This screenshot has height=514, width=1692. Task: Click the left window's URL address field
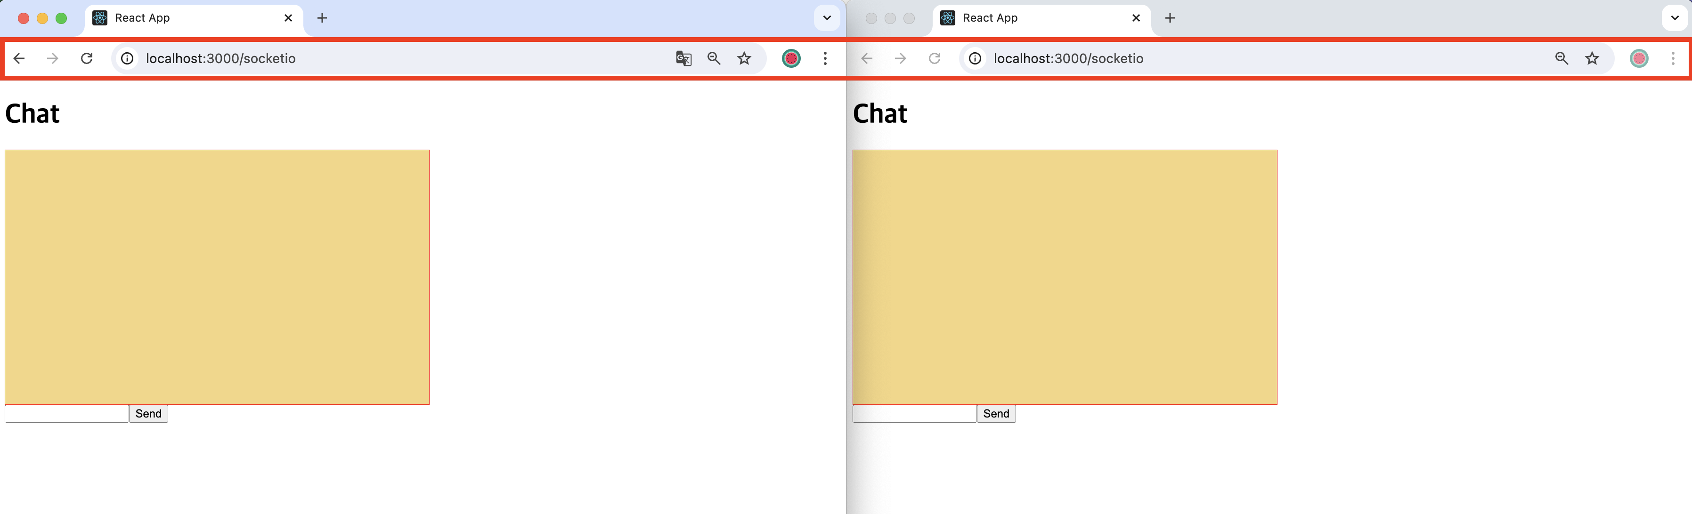pos(394,58)
